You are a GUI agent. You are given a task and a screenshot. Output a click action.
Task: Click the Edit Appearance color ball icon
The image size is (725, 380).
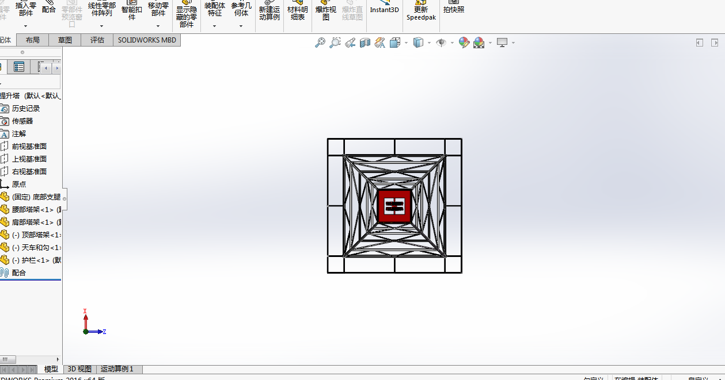(x=464, y=43)
